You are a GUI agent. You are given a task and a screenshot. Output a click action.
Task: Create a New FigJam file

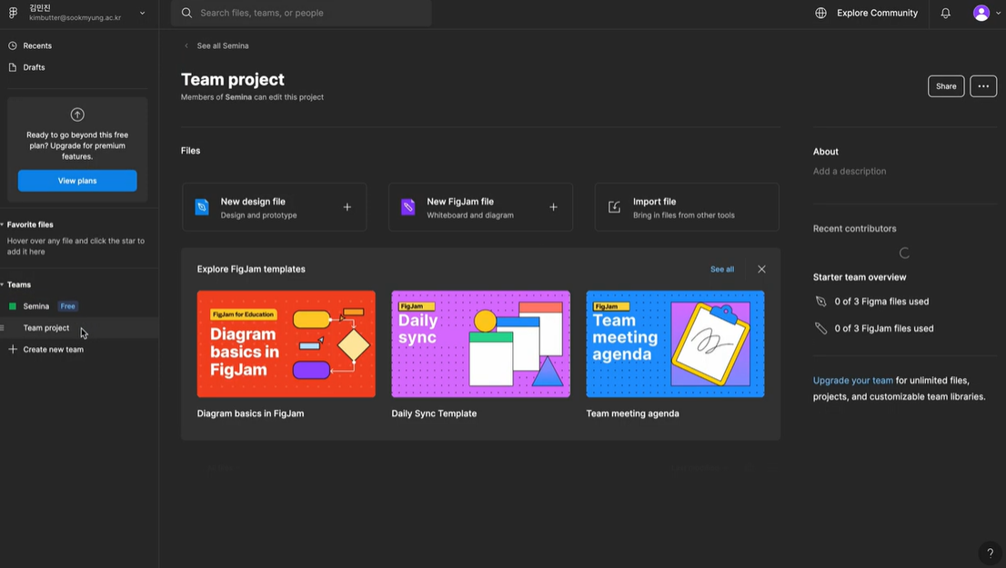480,207
